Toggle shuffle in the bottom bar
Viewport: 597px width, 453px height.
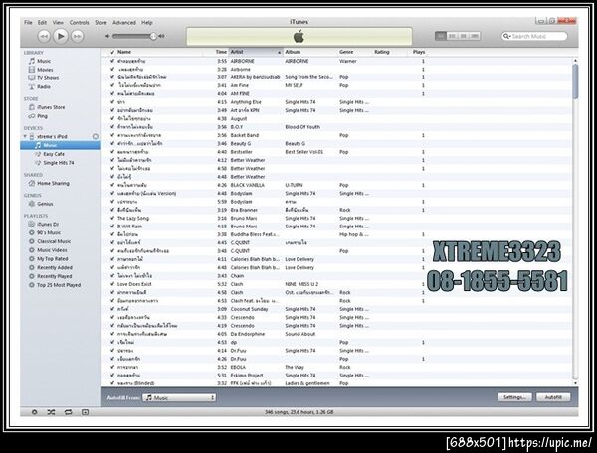(51, 412)
